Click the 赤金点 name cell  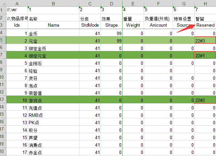click(x=53, y=152)
